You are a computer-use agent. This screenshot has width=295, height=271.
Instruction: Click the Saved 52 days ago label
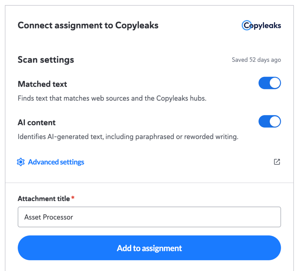(x=256, y=60)
